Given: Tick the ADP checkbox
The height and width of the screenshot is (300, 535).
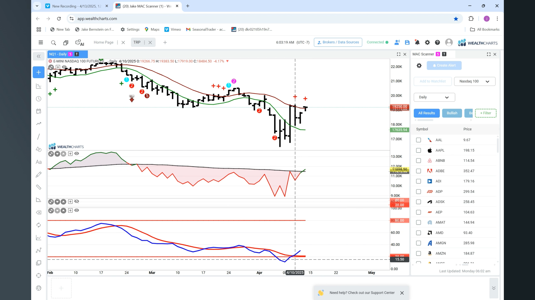Looking at the screenshot, I should point(418,192).
